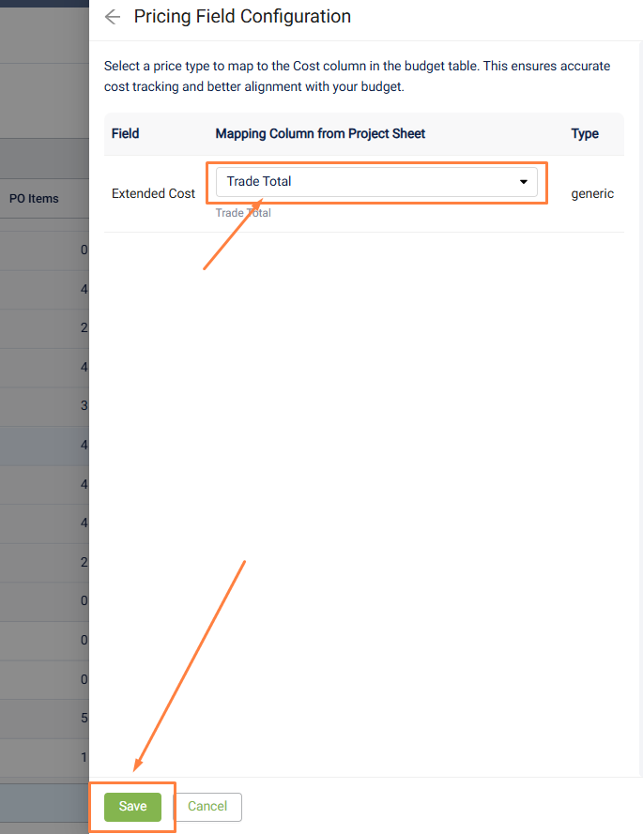Click the Type column header
This screenshot has width=643, height=834.
pos(585,133)
